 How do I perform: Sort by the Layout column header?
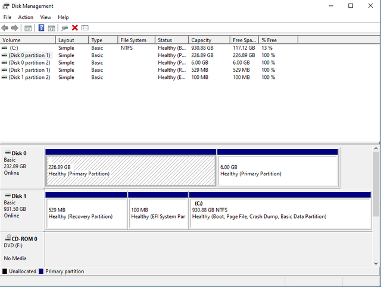pos(72,40)
